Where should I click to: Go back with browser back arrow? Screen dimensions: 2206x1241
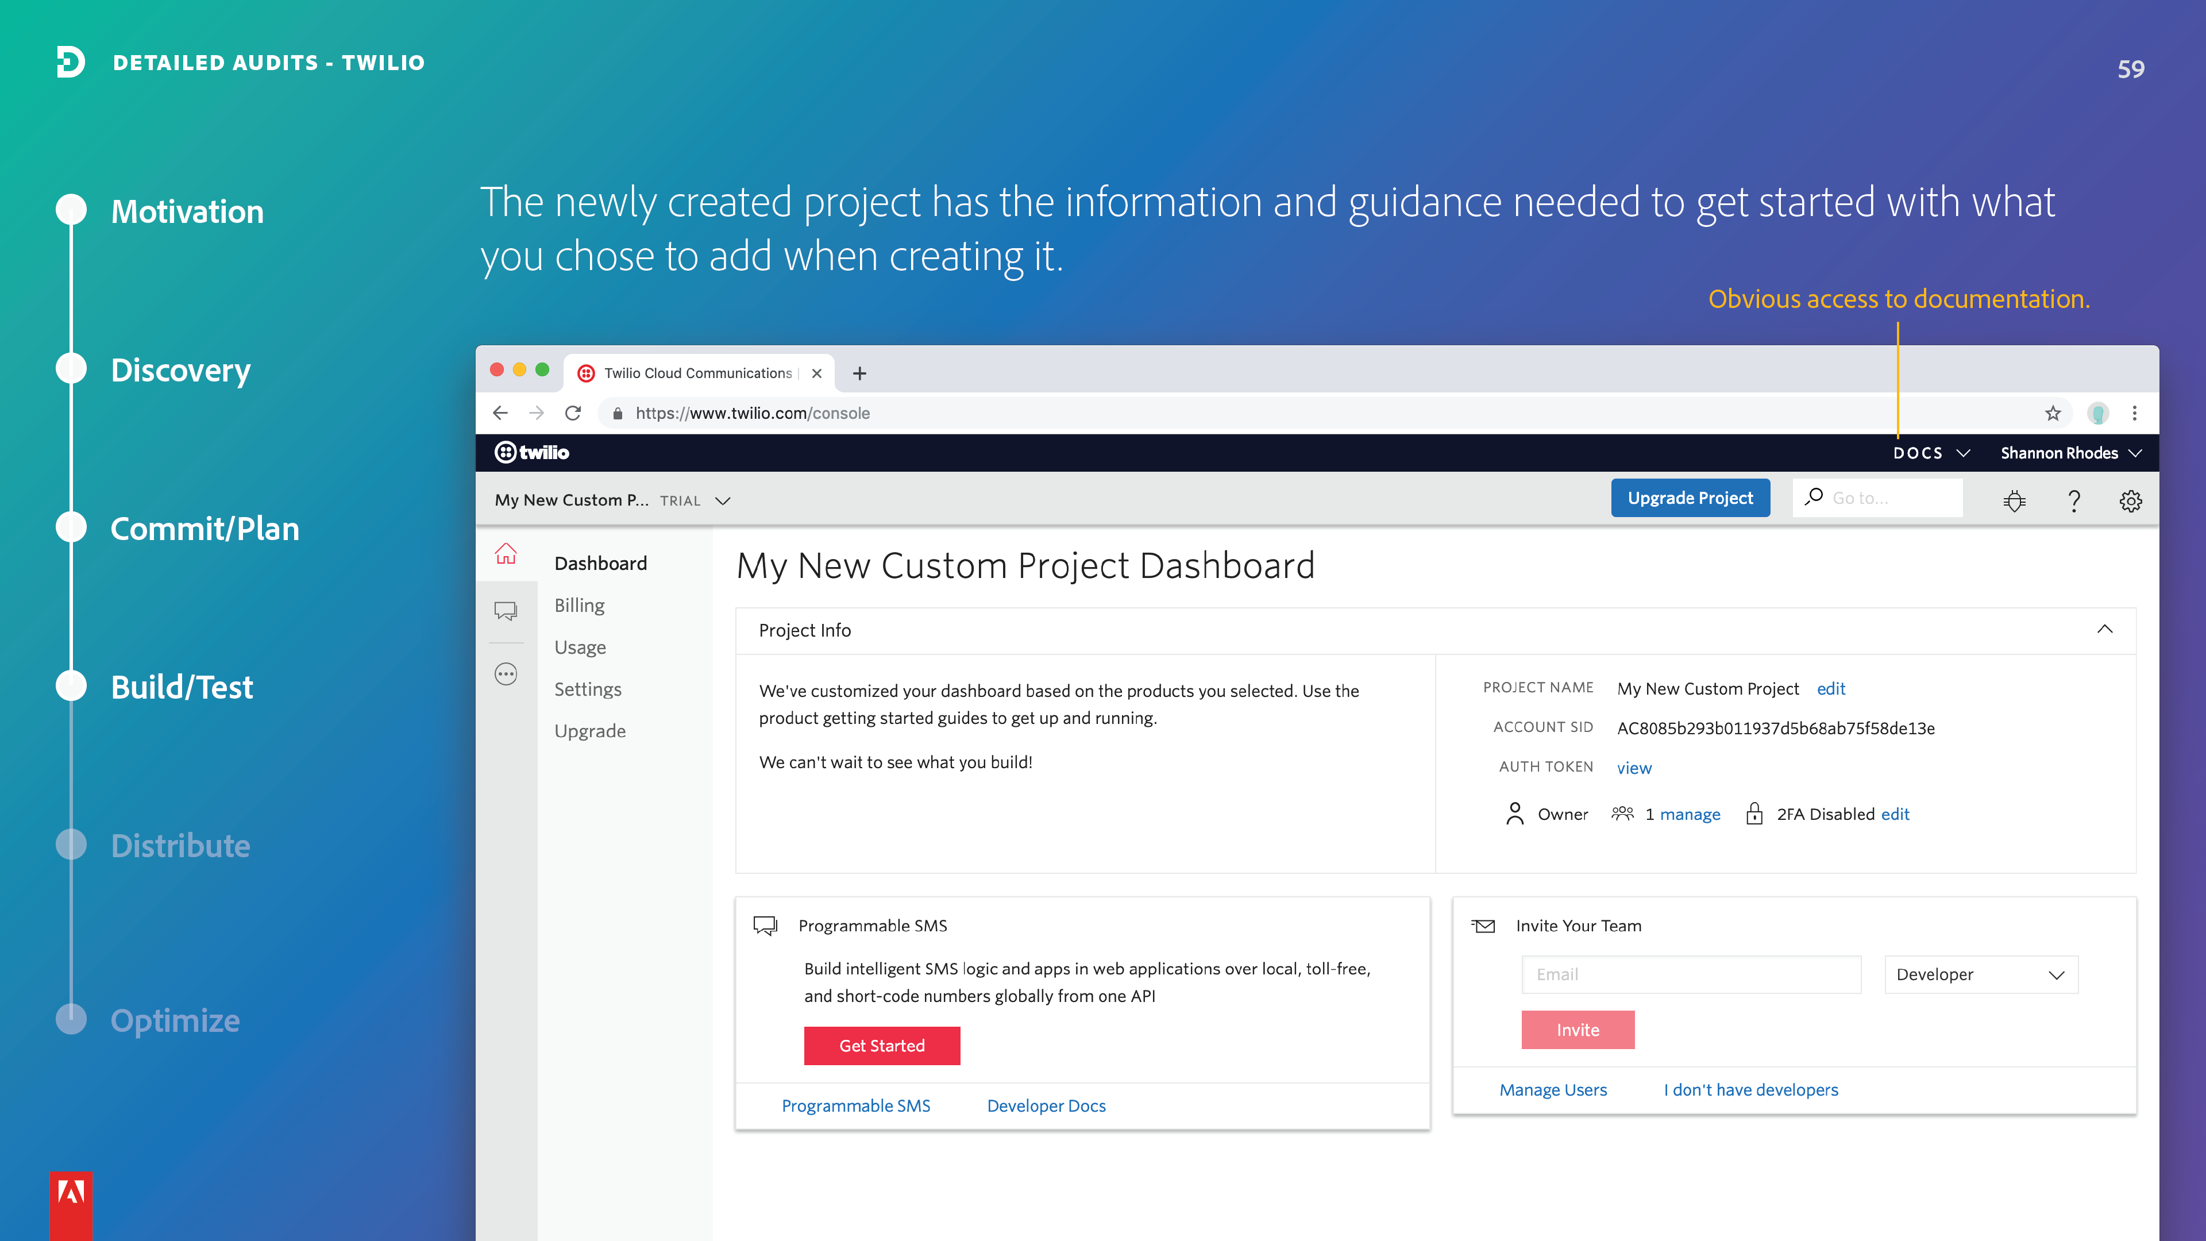(x=500, y=413)
